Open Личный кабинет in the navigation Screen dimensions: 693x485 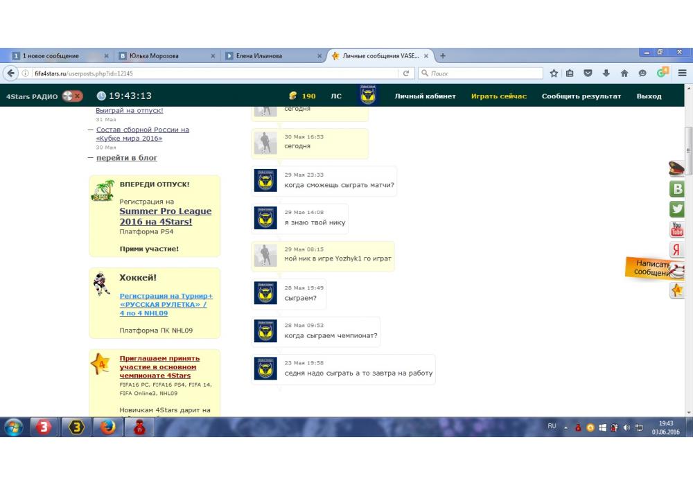[425, 96]
